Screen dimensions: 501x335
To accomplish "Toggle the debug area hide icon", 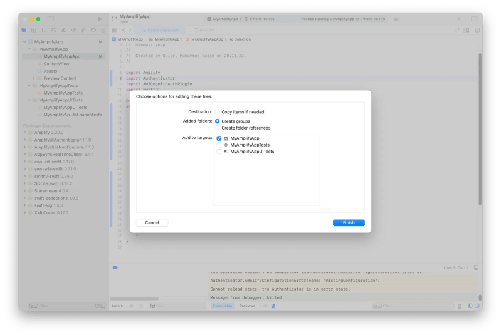I will [x=476, y=267].
